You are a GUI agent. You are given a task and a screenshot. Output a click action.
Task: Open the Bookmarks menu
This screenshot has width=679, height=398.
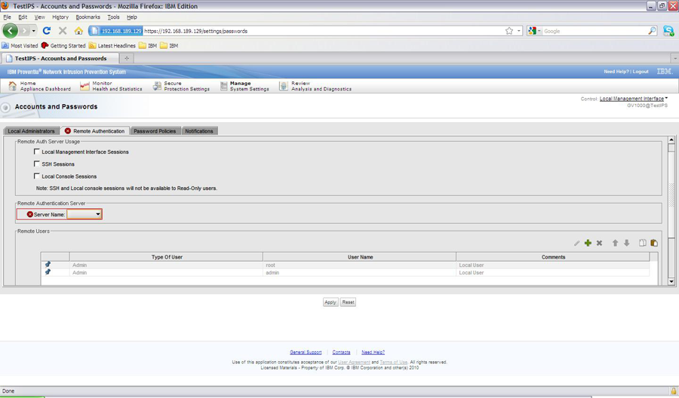[88, 17]
